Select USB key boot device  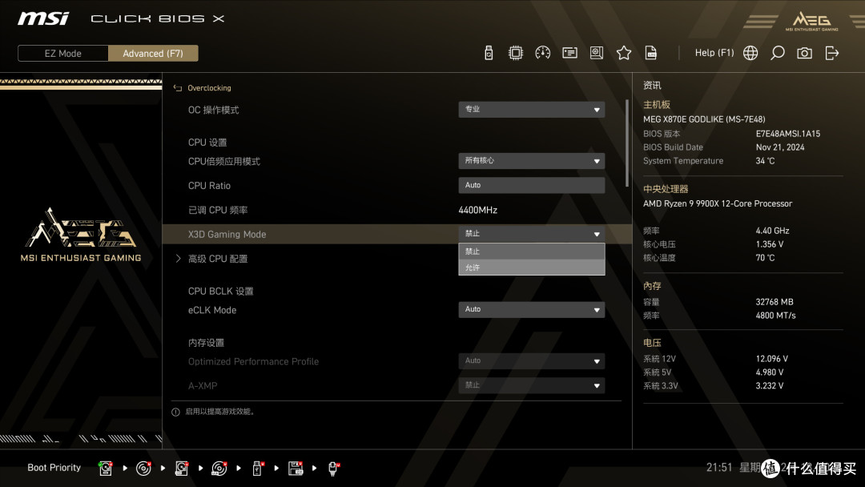[x=258, y=469]
